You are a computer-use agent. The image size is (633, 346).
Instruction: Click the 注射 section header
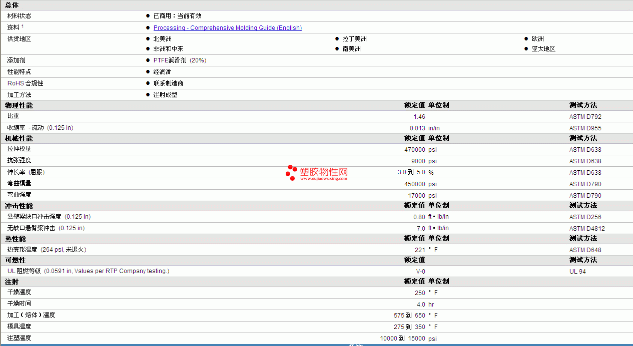[12, 282]
